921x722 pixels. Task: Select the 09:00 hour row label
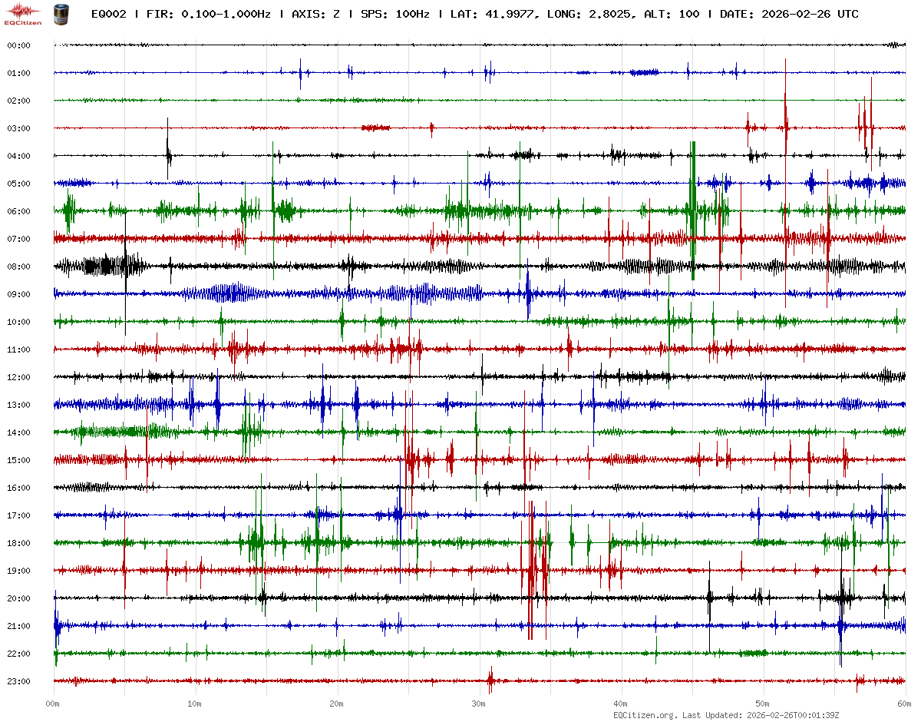(x=18, y=295)
